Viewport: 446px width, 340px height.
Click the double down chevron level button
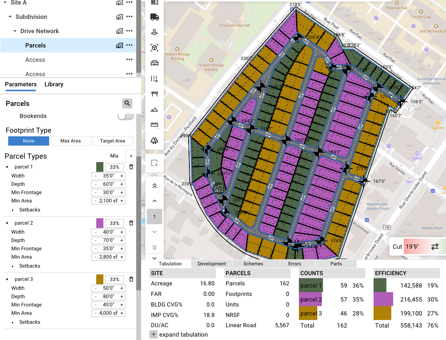154,247
